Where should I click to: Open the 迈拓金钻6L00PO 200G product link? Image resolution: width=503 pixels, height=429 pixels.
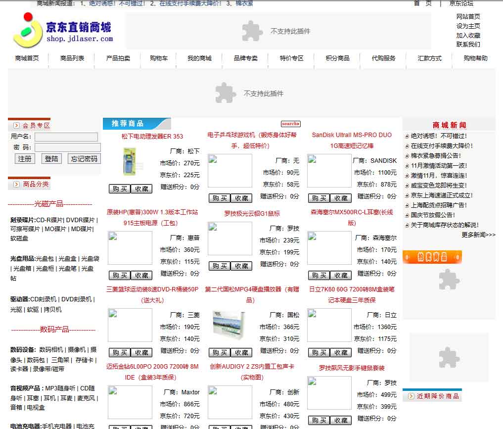152,372
